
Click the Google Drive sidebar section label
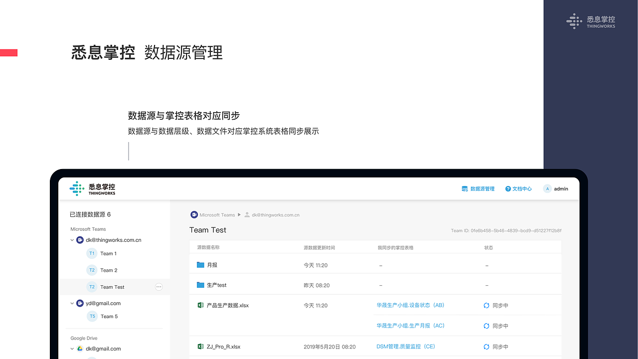click(84, 338)
